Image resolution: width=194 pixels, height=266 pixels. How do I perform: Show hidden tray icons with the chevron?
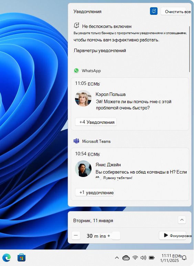[117, 258]
